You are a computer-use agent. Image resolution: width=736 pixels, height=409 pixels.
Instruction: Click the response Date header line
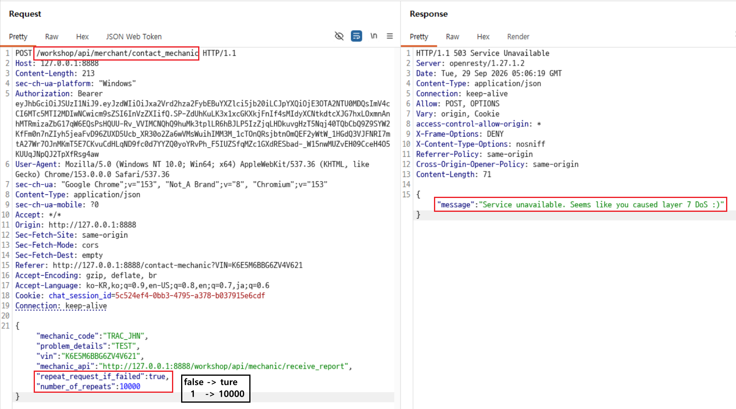[x=489, y=73]
